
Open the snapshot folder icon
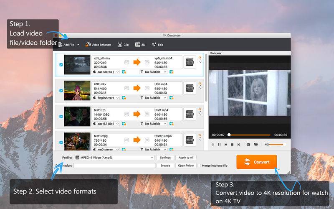(256, 144)
